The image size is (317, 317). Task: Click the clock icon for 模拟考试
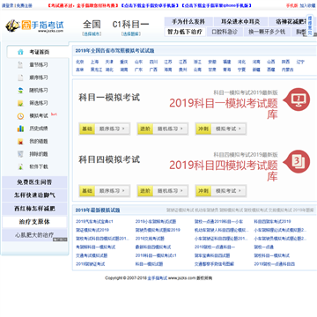coord(20,116)
